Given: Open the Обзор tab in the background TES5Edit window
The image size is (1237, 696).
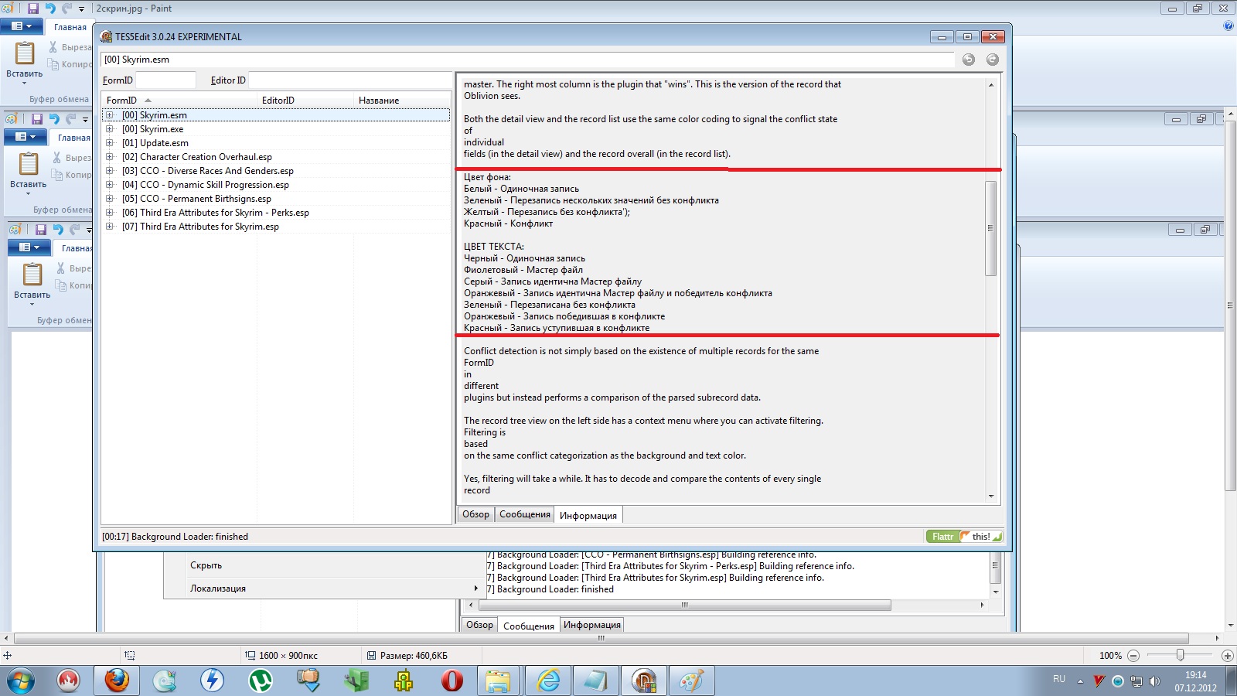Looking at the screenshot, I should (x=479, y=625).
